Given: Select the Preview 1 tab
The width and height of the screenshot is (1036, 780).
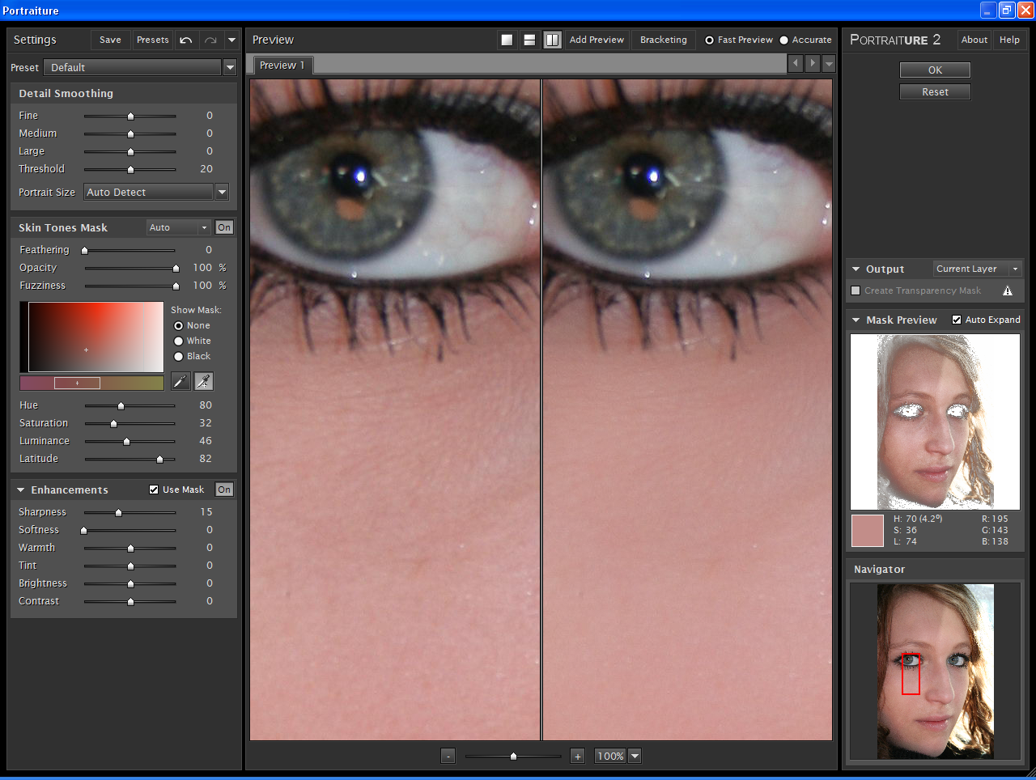Looking at the screenshot, I should pos(282,65).
